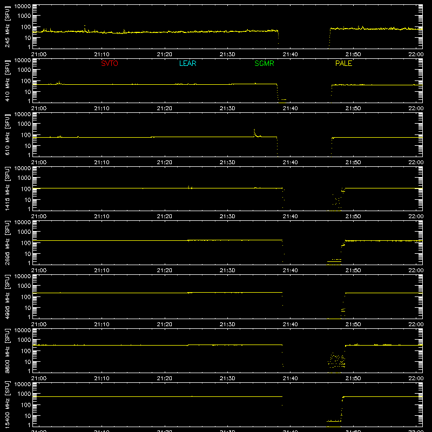Viewport: 432px width, 432px height.
Task: Click the 21:20 tick under 410 MHz plot
Action: point(165,109)
